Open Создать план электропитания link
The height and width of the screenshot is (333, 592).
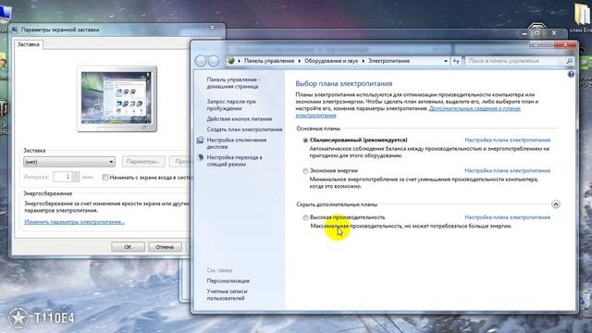244,129
